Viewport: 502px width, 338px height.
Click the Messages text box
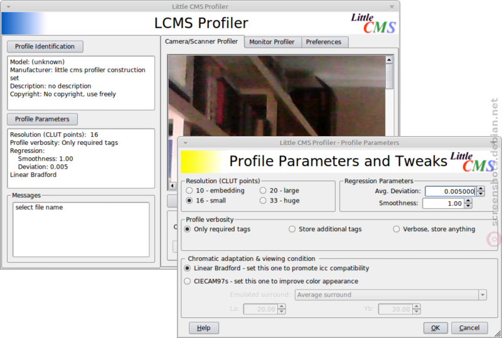pyautogui.click(x=81, y=229)
